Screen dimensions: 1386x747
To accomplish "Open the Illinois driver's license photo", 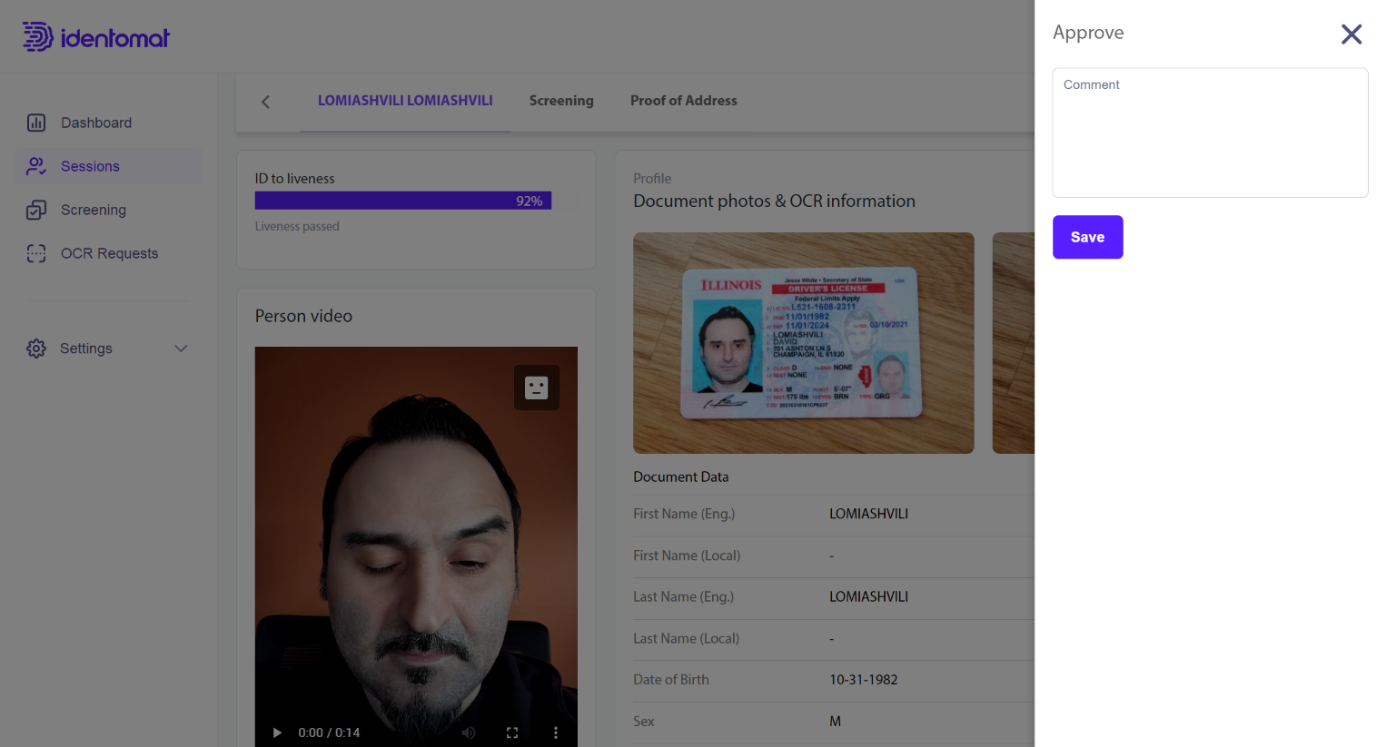I will pyautogui.click(x=804, y=343).
